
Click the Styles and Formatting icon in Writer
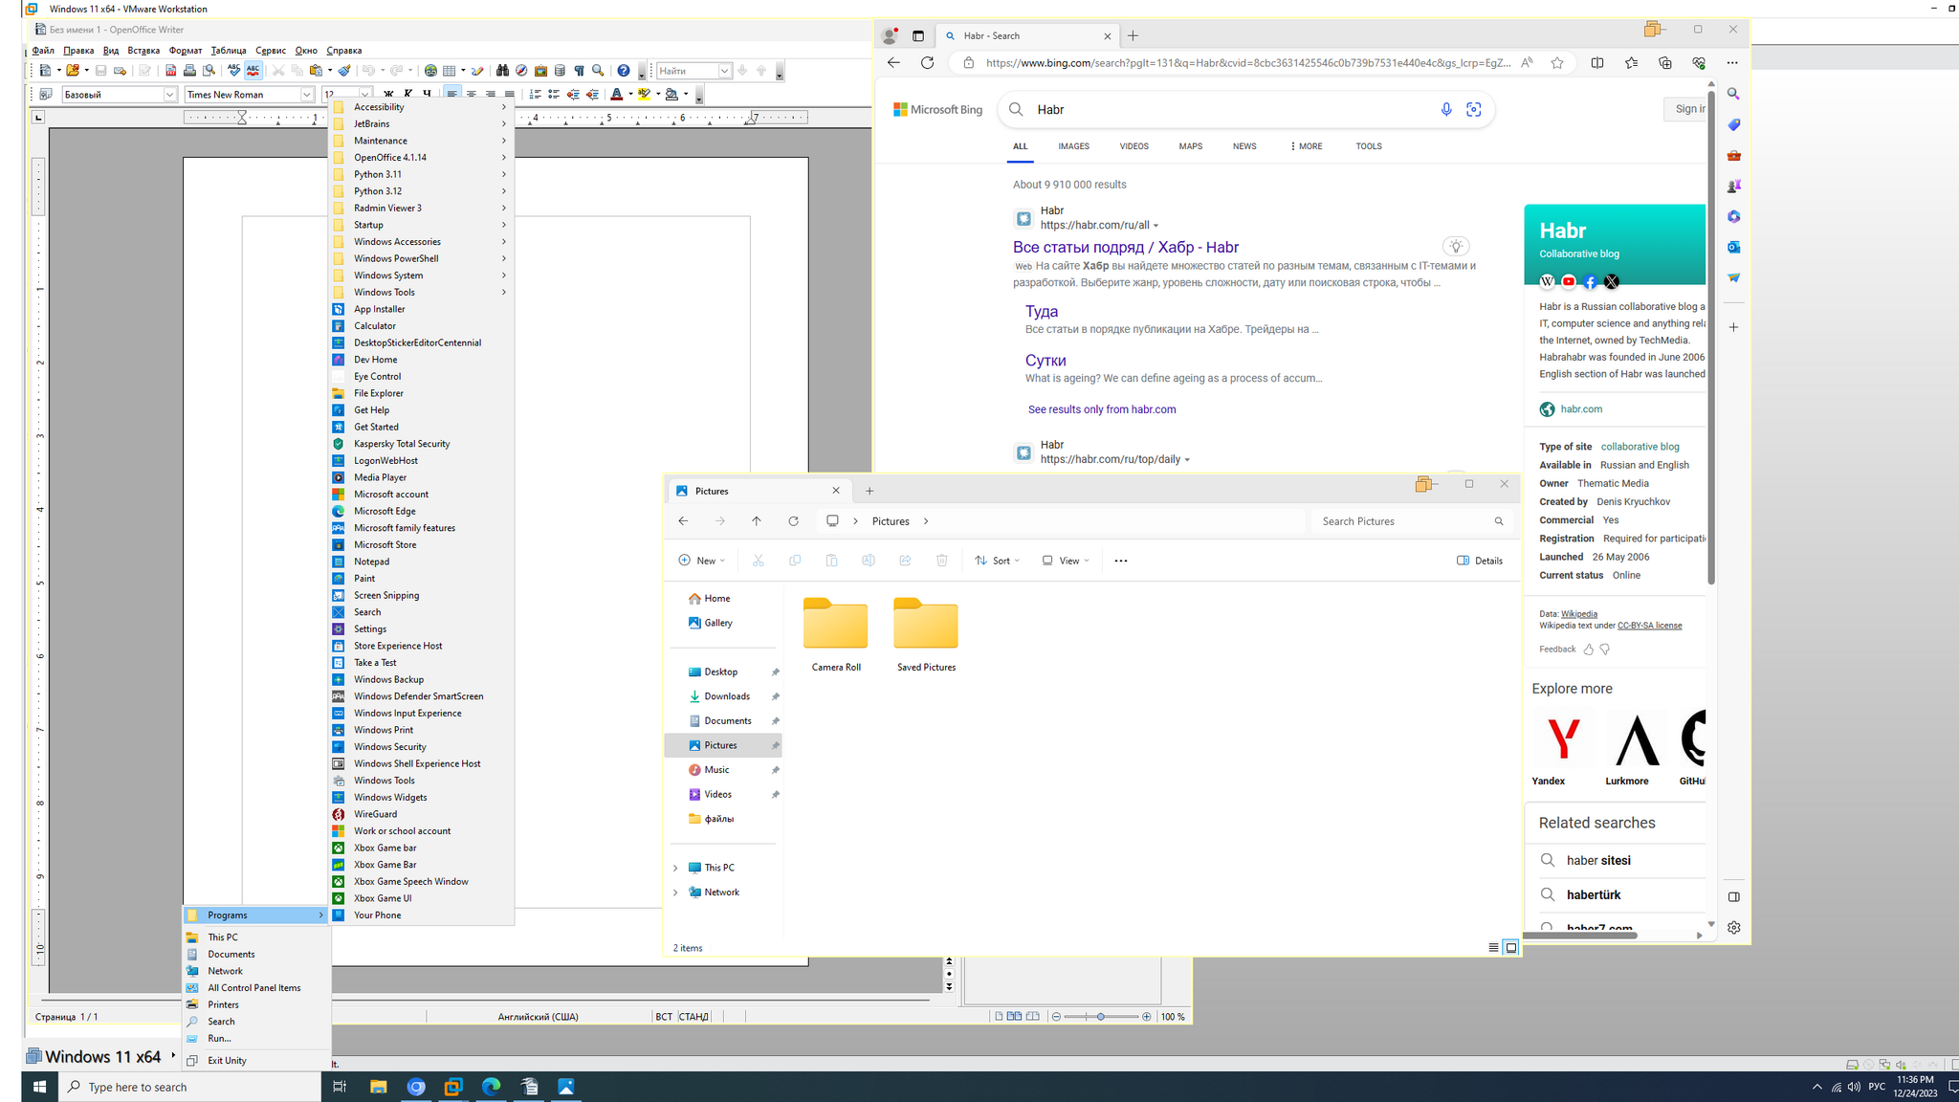(x=45, y=94)
